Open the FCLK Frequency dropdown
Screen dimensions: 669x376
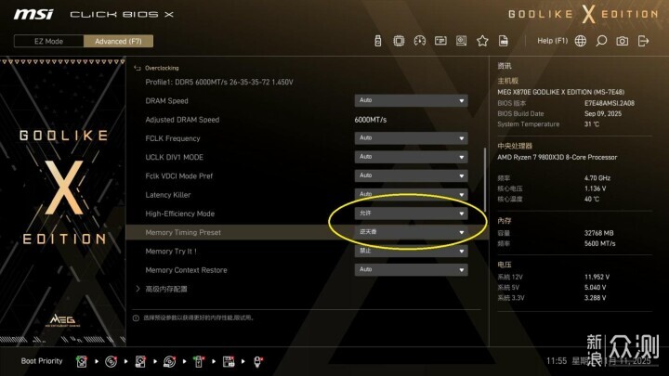pos(411,138)
